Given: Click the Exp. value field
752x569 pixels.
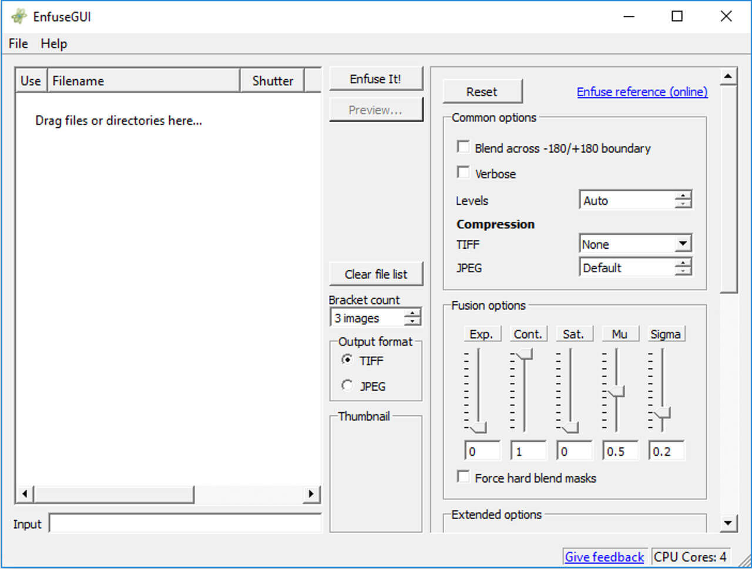Looking at the screenshot, I should [482, 451].
